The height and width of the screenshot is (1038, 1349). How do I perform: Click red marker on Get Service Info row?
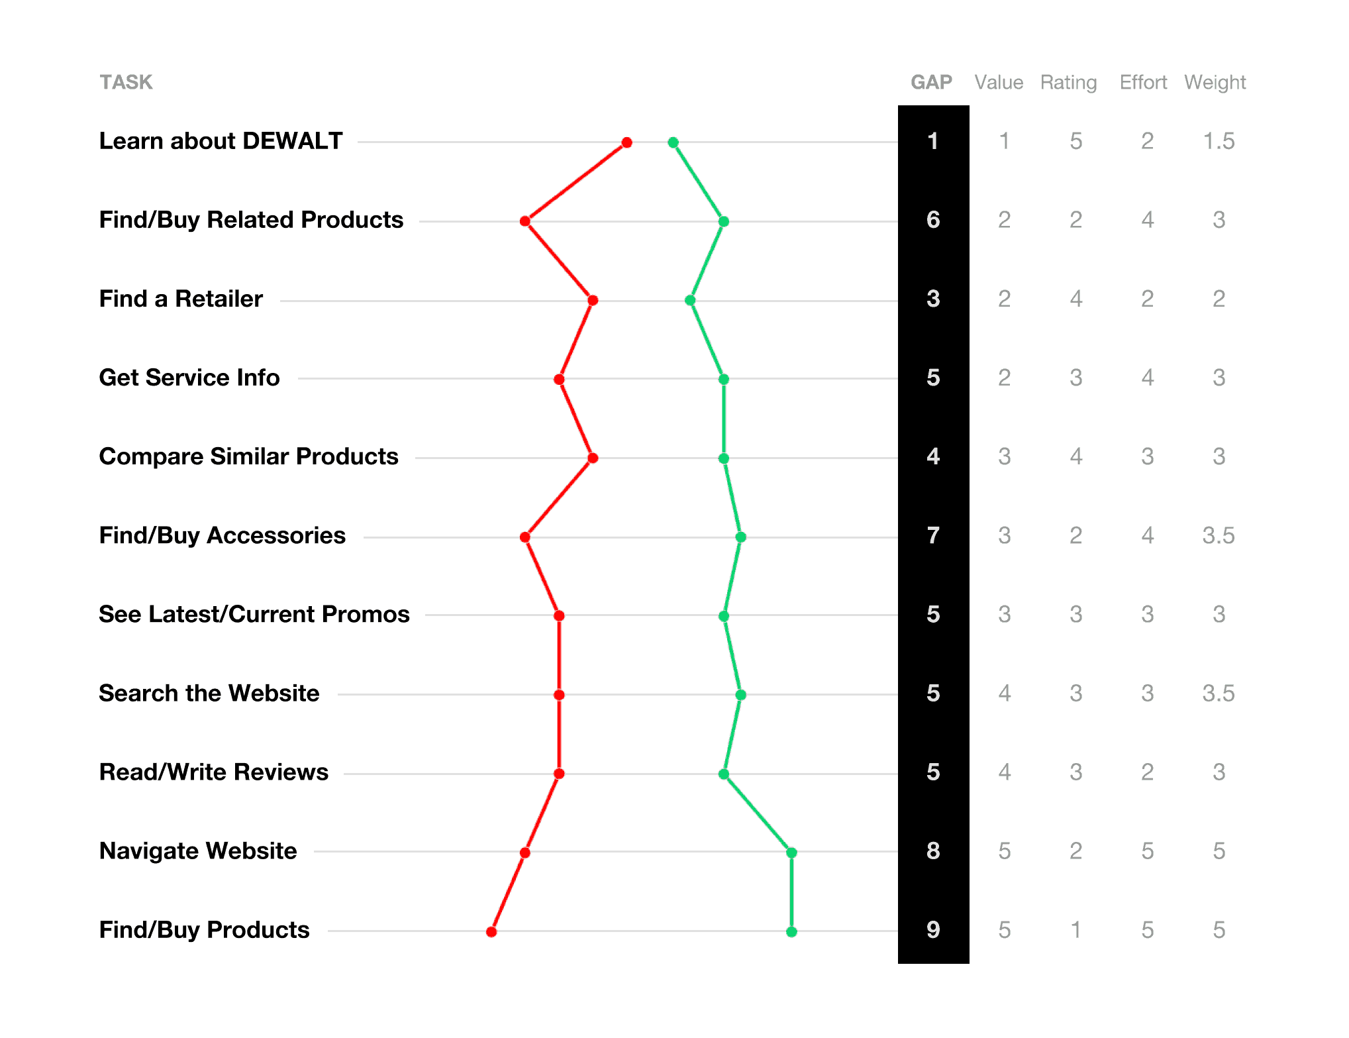click(x=559, y=380)
